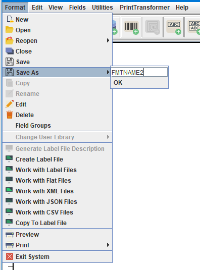The width and height of the screenshot is (200, 270).
Task: Click the red X Exit System icon
Action: (10, 256)
